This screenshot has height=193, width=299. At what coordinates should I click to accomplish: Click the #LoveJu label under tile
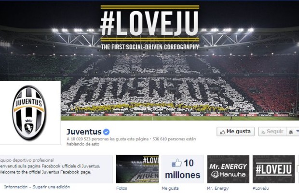click(x=261, y=188)
